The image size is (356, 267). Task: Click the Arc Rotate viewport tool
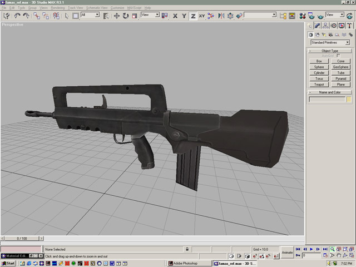(345, 255)
